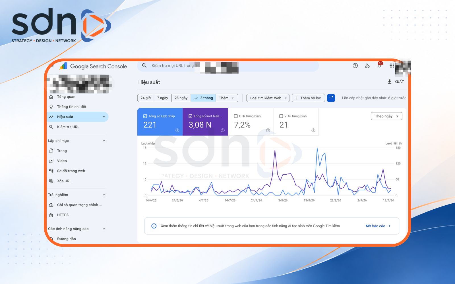Open the Thêm date range dropdown
Viewport: 455px width, 284px height.
tap(227, 98)
